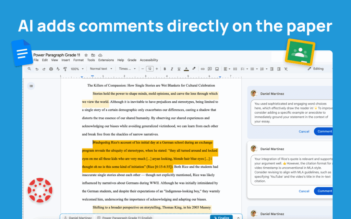
Task: Open the Grade menu
Action: click(132, 60)
